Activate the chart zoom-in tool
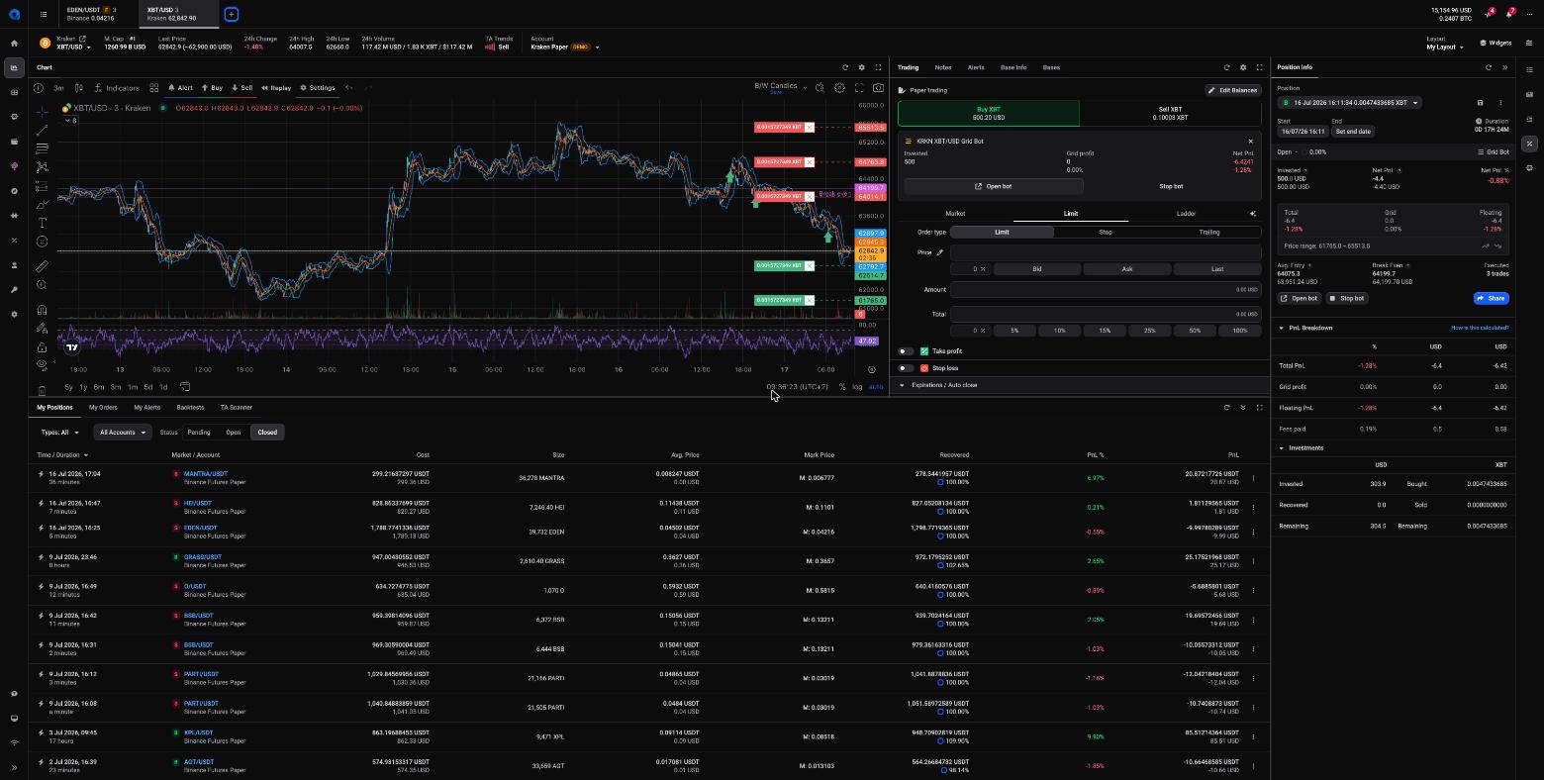 [x=42, y=285]
